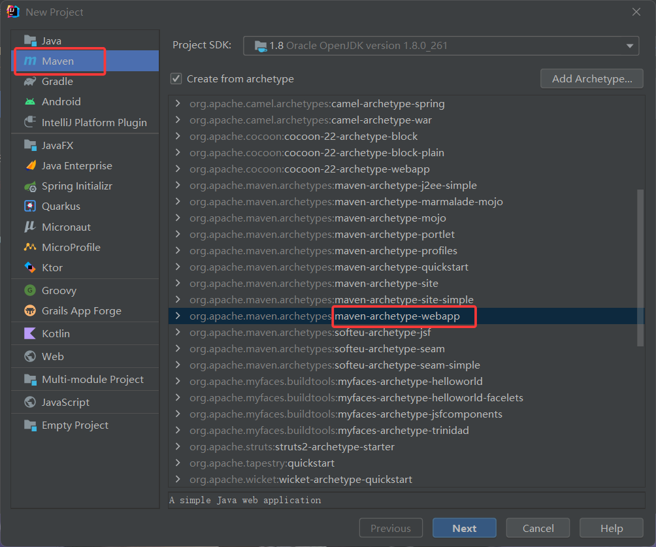Screen dimensions: 656x547
Task: Click the Help button
Action: click(611, 528)
